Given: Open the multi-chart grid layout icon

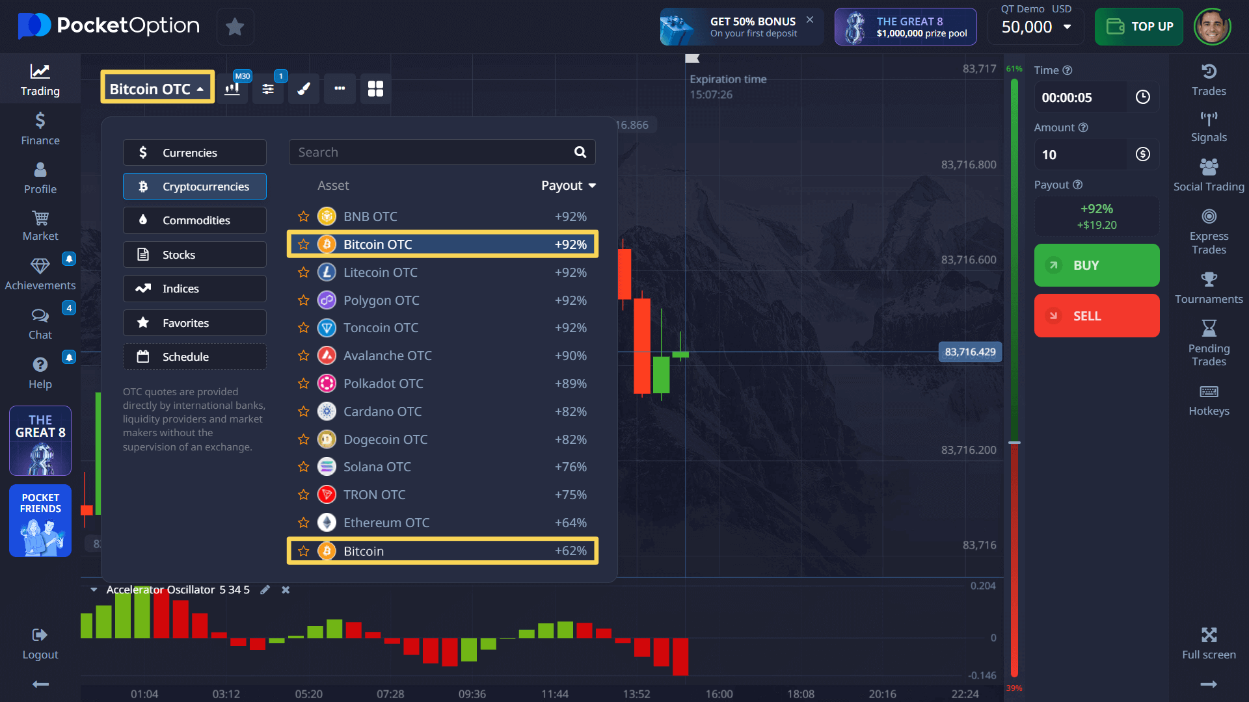Looking at the screenshot, I should (375, 89).
